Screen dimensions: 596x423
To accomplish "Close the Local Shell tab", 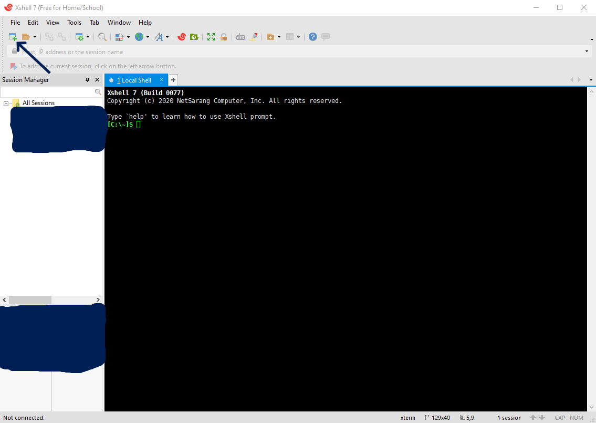I will (x=161, y=80).
